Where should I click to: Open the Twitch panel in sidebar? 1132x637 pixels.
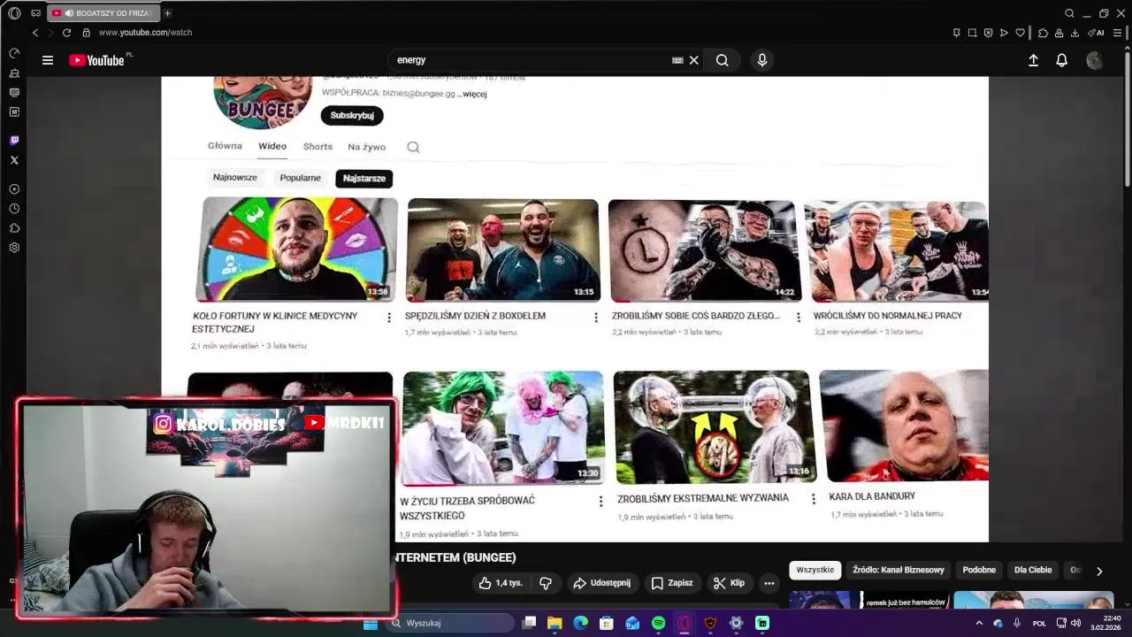click(x=14, y=141)
